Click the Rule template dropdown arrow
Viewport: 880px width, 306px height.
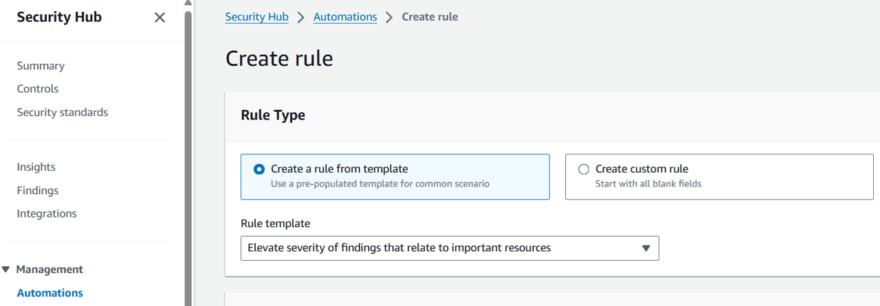click(646, 248)
